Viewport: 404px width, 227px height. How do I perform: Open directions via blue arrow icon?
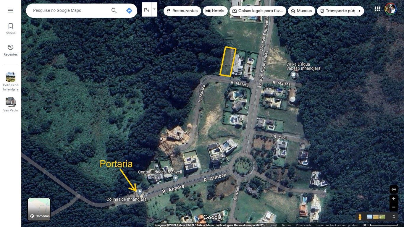(x=129, y=11)
